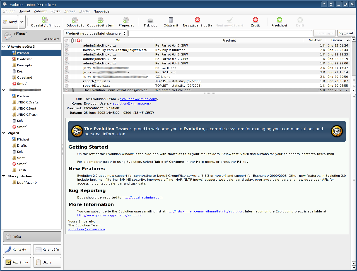Sort by the attachment paperclip column header

click(73, 40)
